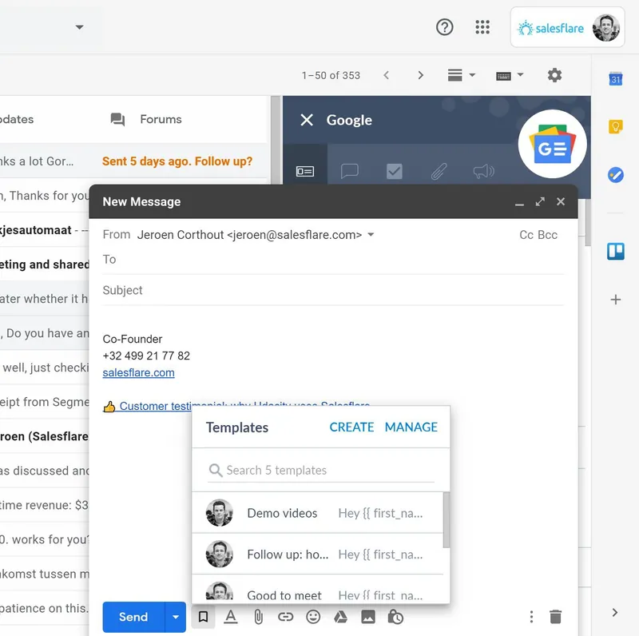
Task: Open the salesflare.com signature link
Action: (x=138, y=372)
